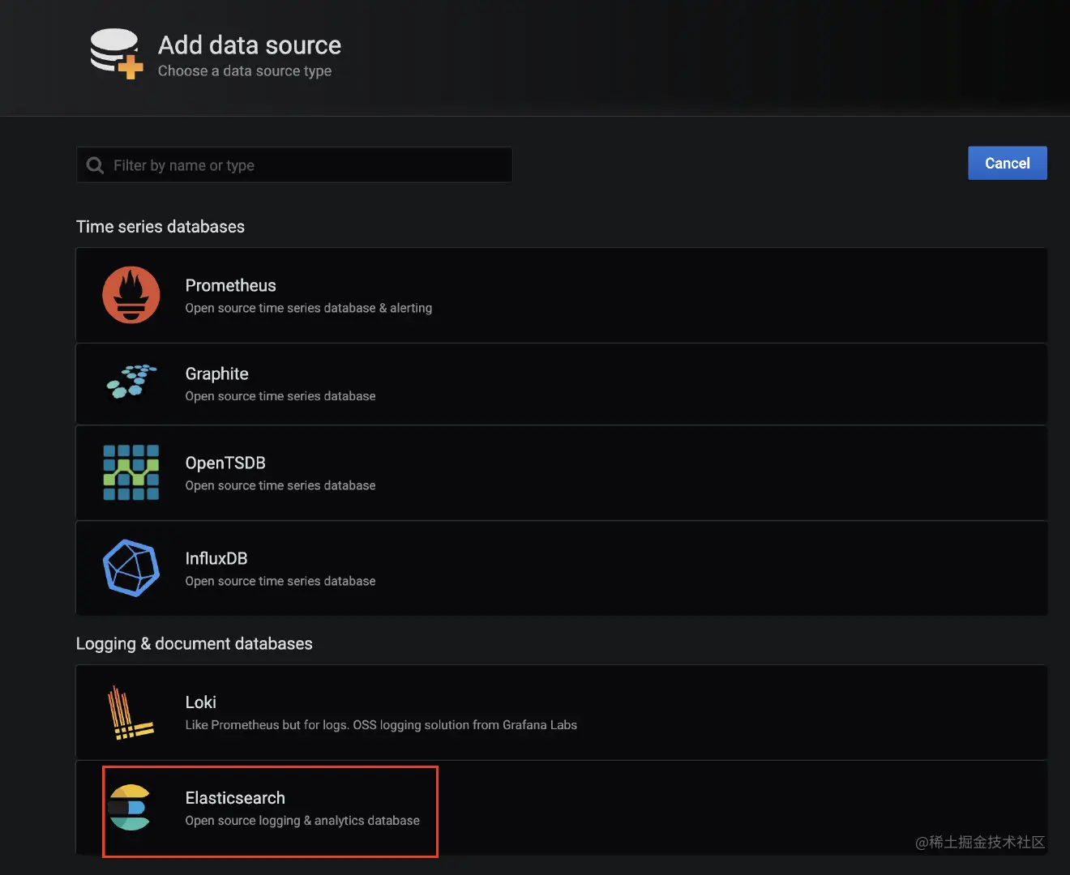
Task: Click the Add data source database icon
Action: coord(116,53)
